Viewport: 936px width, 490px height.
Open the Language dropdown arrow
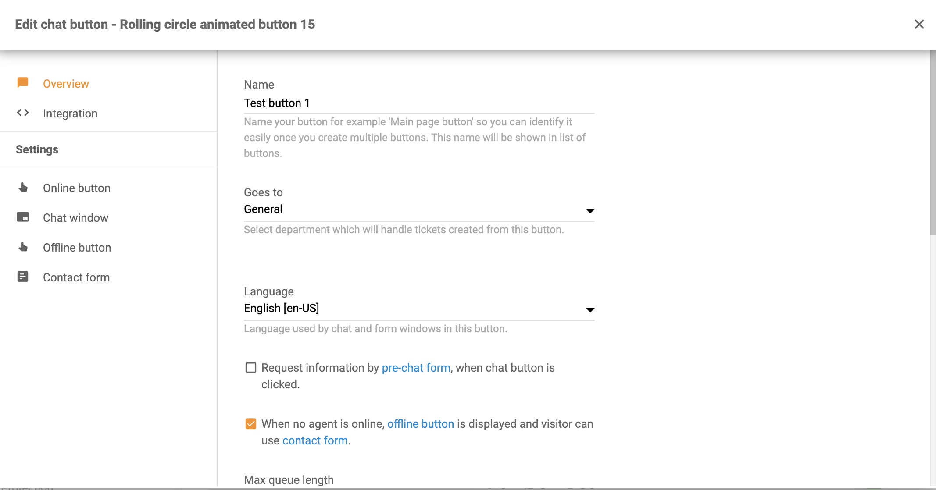coord(590,310)
